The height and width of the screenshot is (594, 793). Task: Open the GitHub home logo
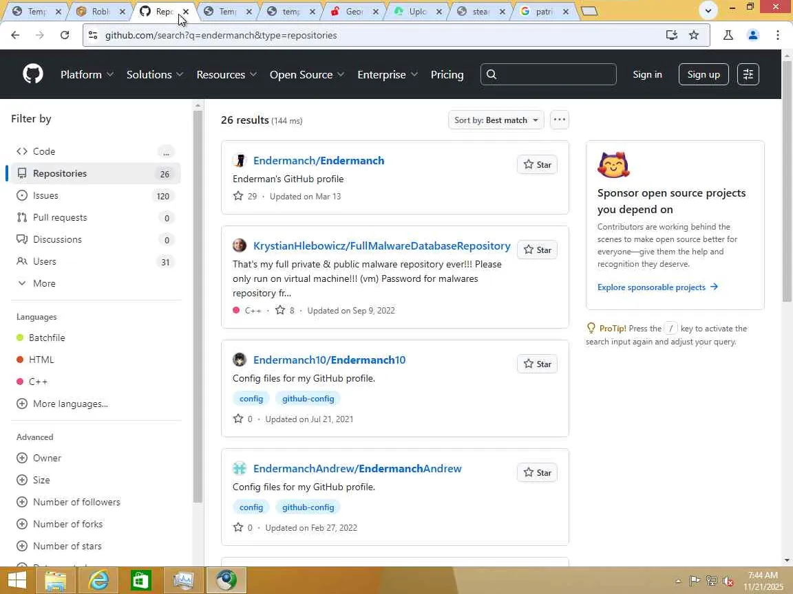tap(33, 74)
